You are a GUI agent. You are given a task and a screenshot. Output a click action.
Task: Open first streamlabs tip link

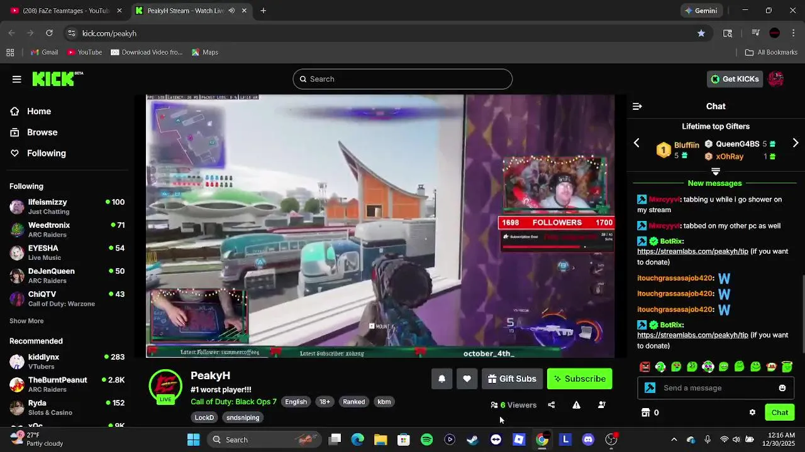(692, 252)
